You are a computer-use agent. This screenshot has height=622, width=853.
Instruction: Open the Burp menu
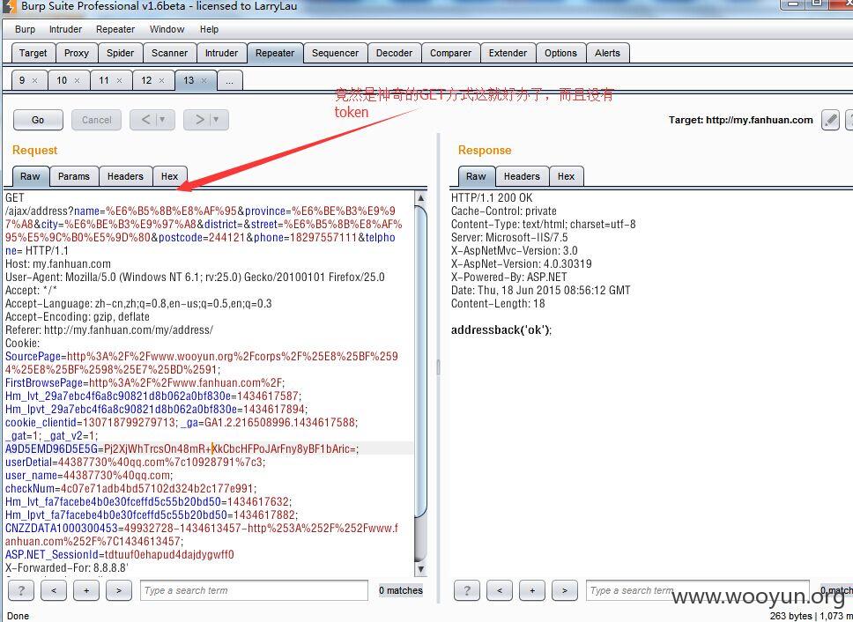(25, 29)
